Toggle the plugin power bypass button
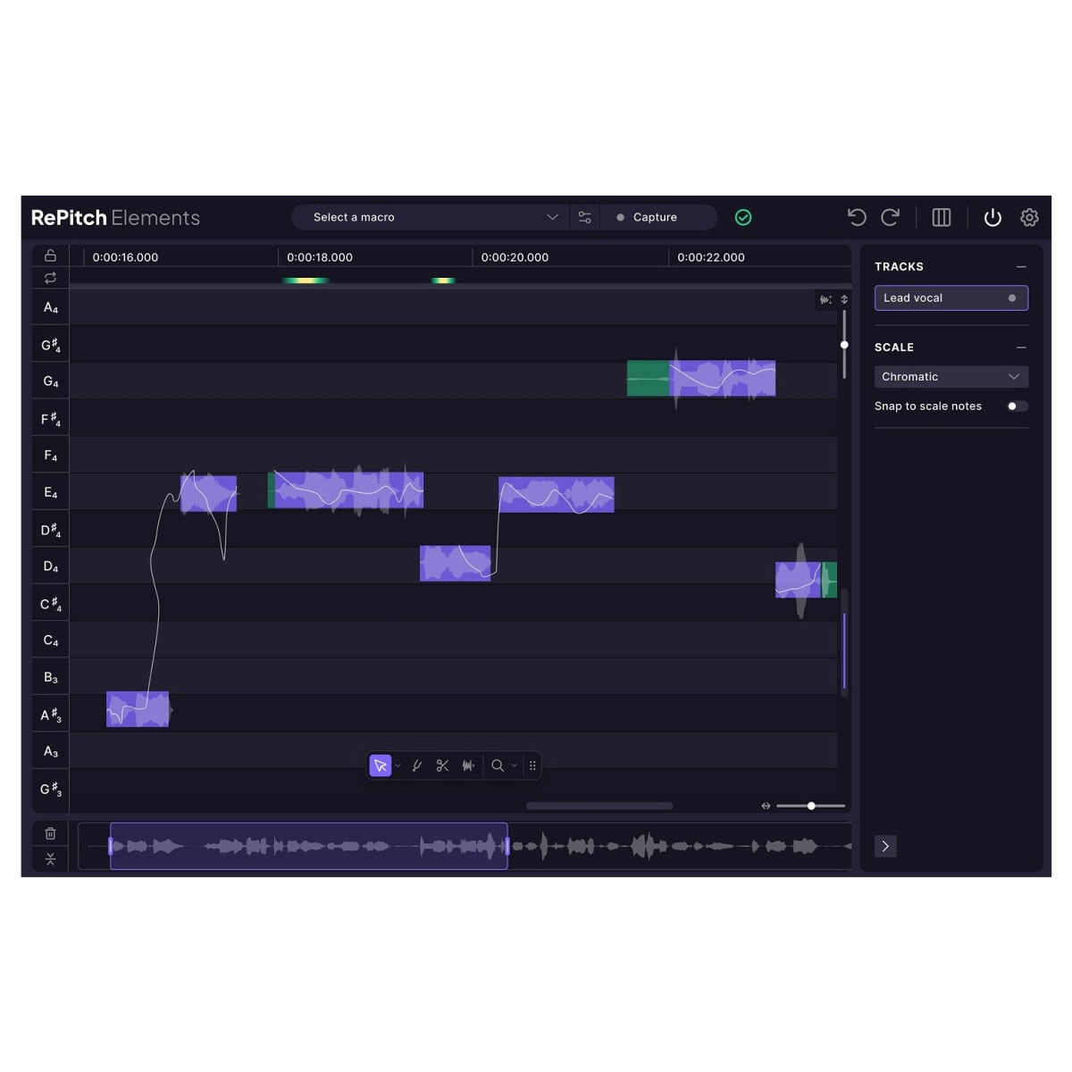 pos(992,217)
